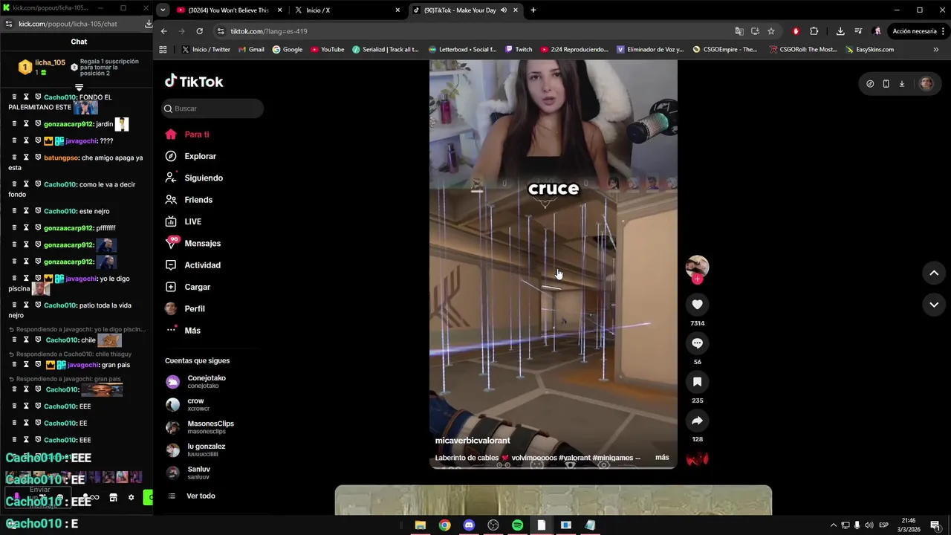Image resolution: width=951 pixels, height=535 pixels.
Task: Click the TikTok logo
Action: coord(194,82)
